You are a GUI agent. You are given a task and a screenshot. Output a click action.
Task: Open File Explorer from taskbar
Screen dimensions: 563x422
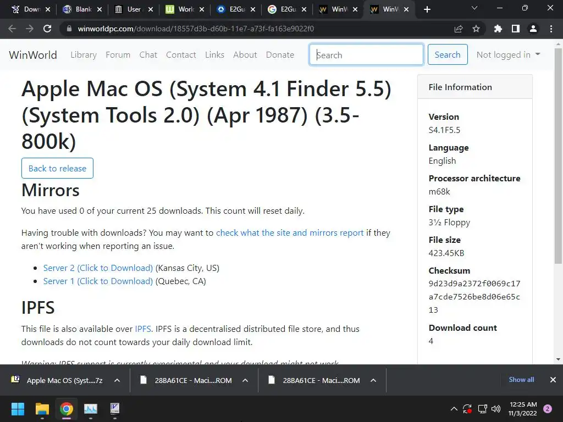click(x=42, y=409)
